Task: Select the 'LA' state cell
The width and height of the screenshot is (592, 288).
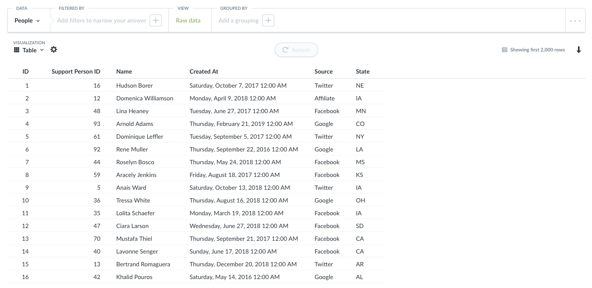Action: click(360, 149)
